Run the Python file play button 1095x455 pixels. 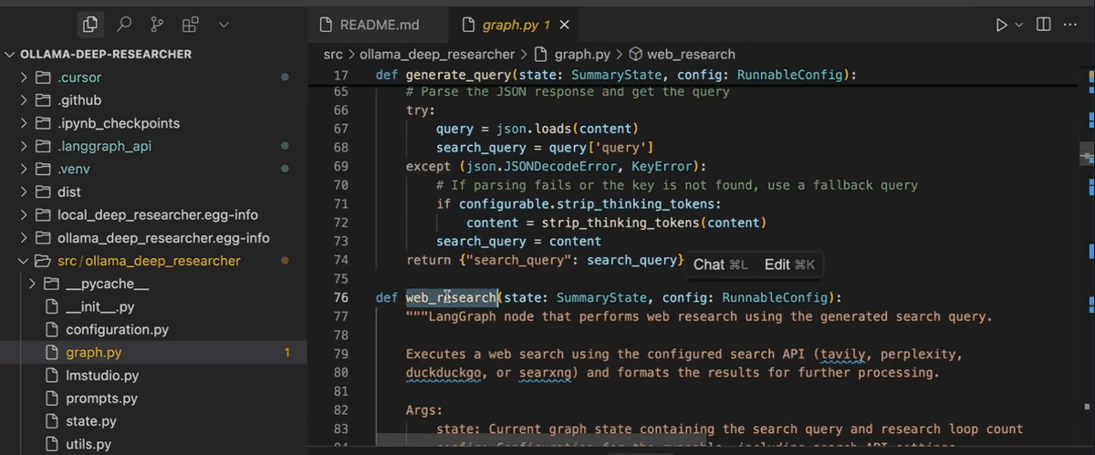1001,25
